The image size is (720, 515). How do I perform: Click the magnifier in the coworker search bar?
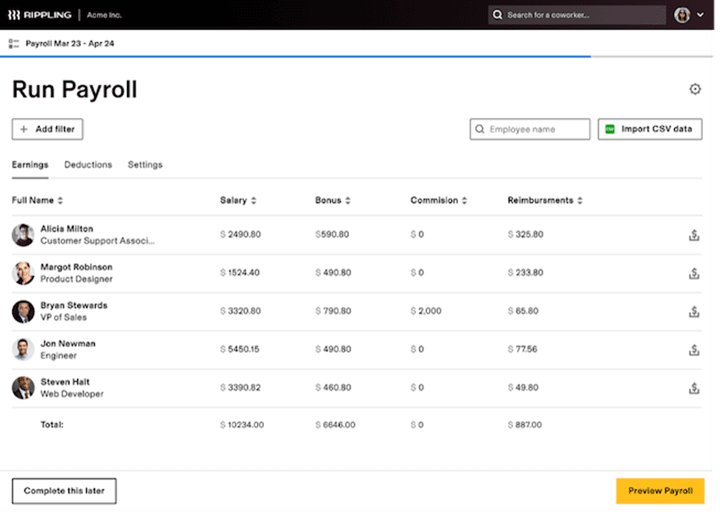click(x=498, y=15)
